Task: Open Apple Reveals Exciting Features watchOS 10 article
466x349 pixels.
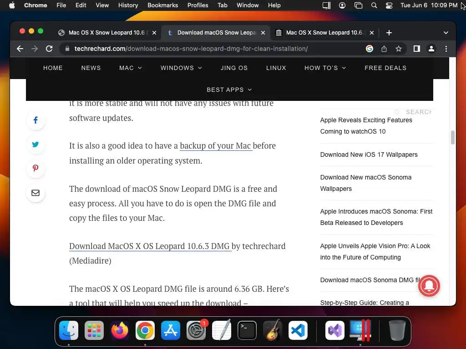Action: (x=366, y=126)
